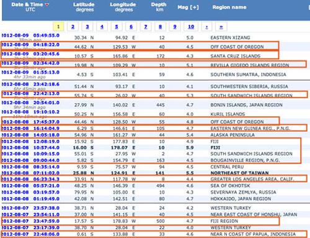
Task: Click the red sort arrow beside Date & Time
Action: point(47,4)
